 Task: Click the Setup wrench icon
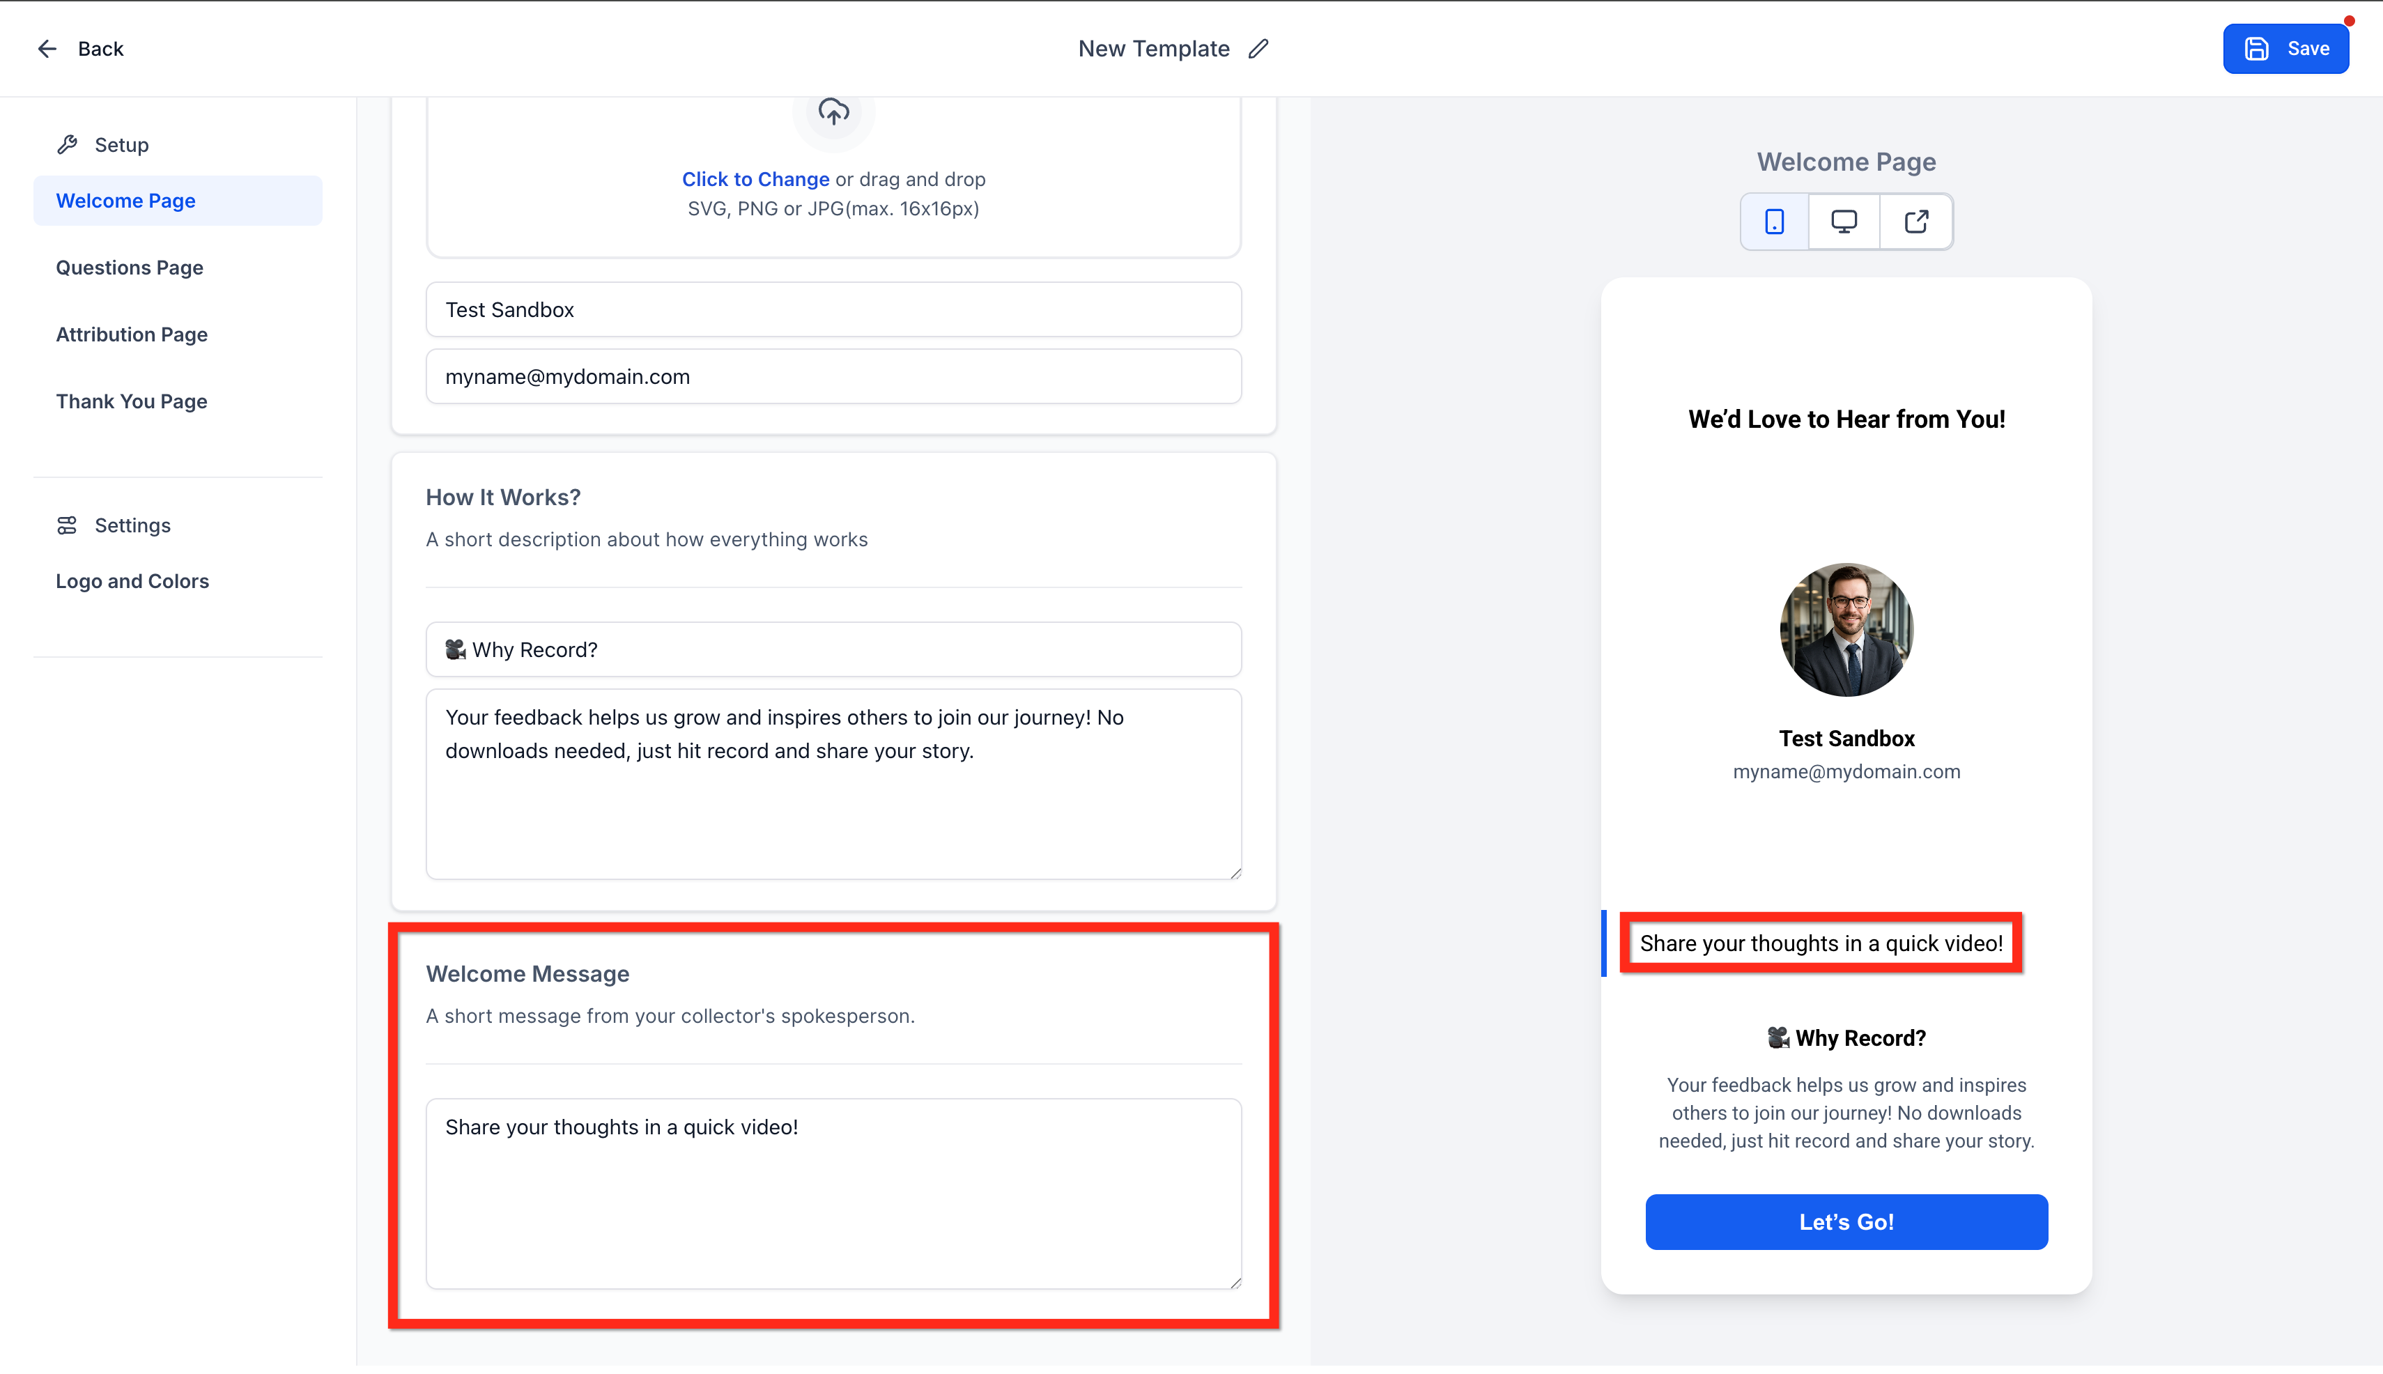[67, 144]
